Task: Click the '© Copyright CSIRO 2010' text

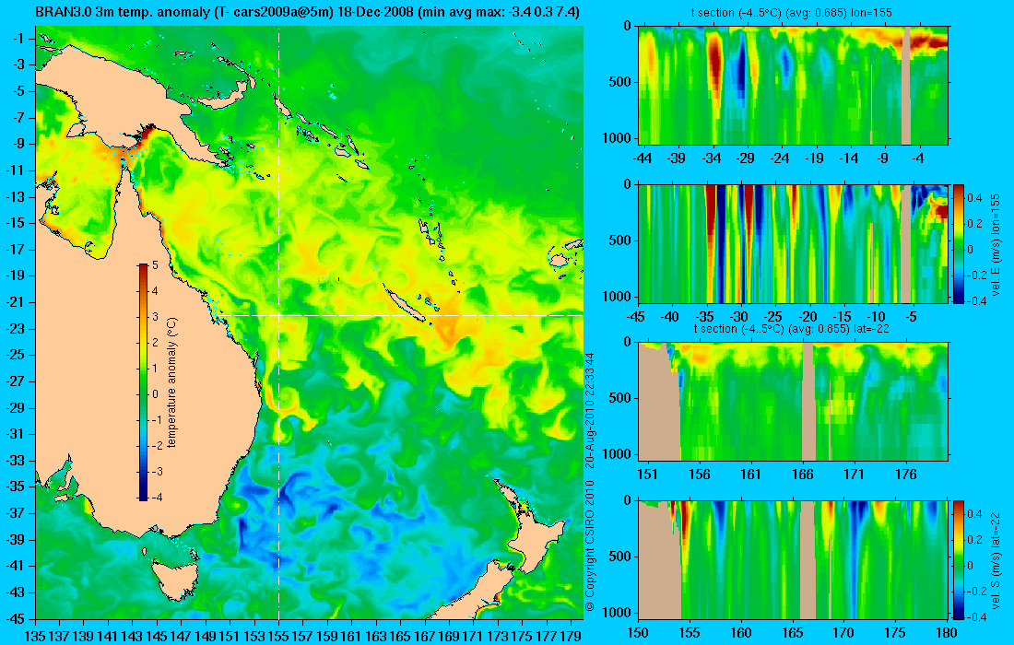Action: click(x=589, y=546)
